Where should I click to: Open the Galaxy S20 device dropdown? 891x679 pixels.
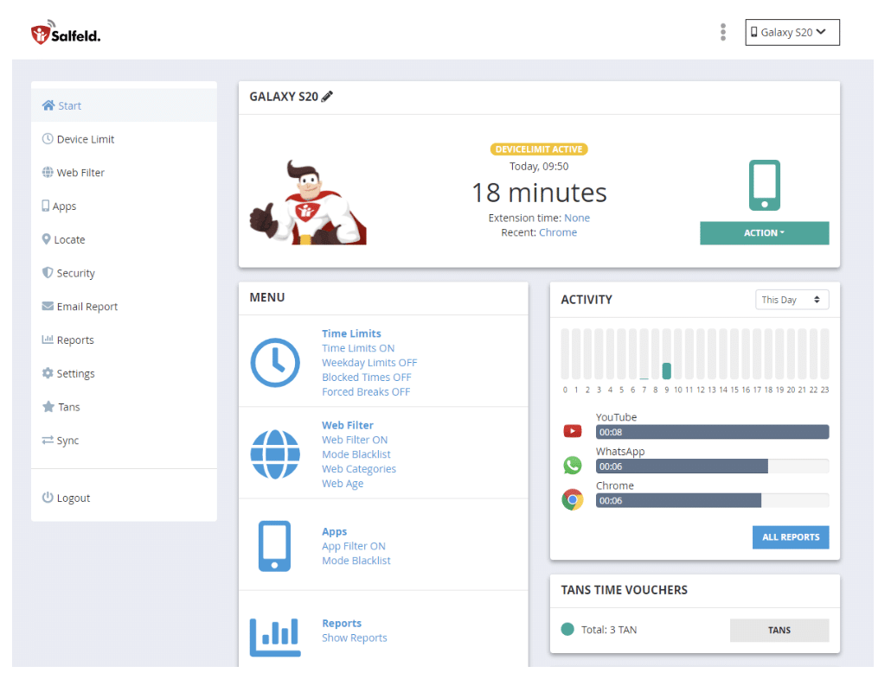click(x=792, y=33)
